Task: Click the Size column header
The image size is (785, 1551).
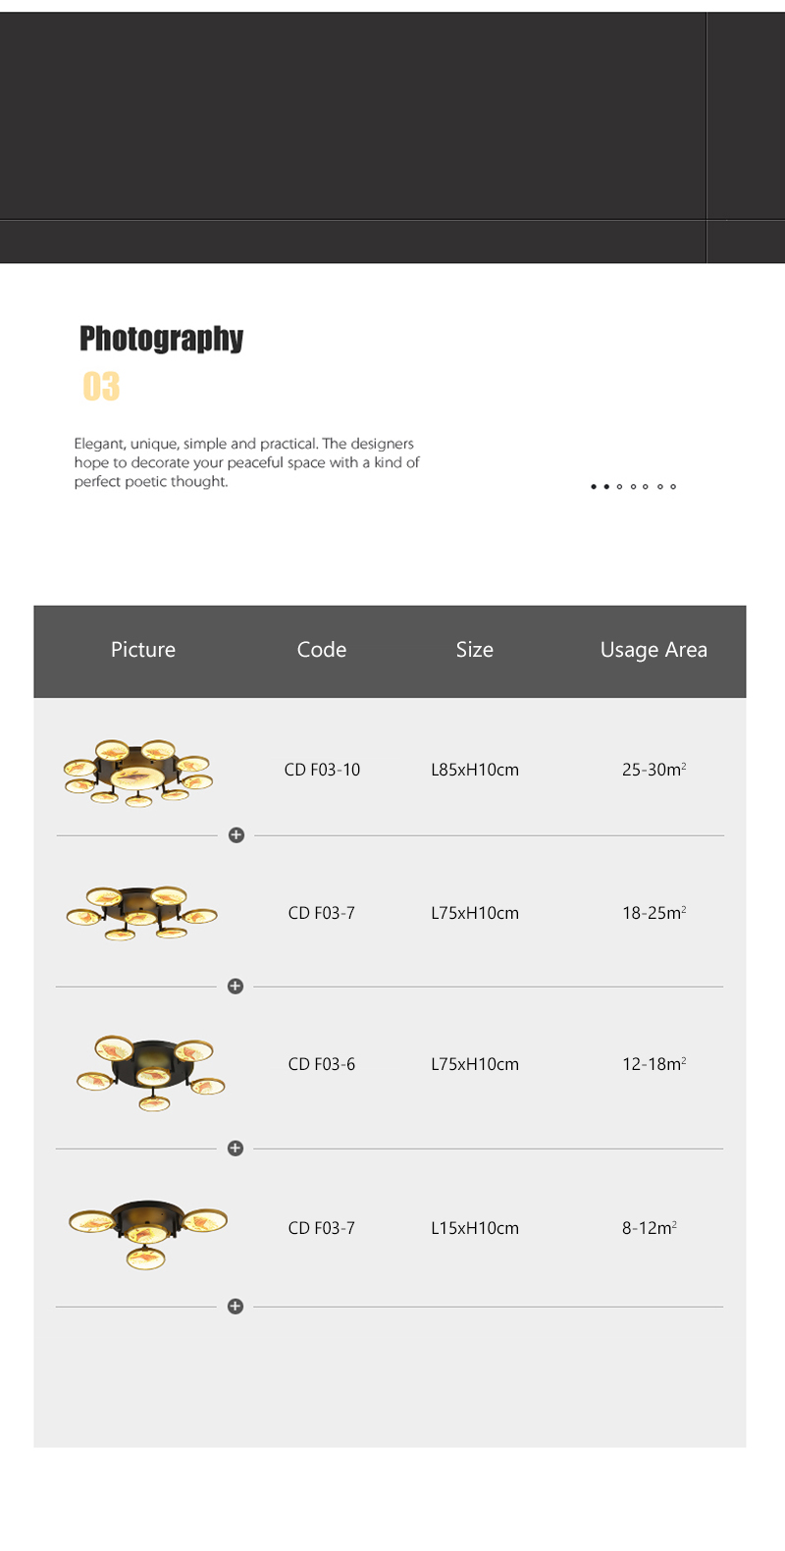Action: click(x=475, y=650)
